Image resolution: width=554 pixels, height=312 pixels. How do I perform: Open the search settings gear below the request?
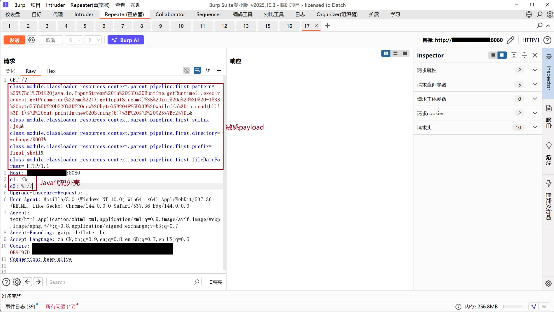point(17,282)
